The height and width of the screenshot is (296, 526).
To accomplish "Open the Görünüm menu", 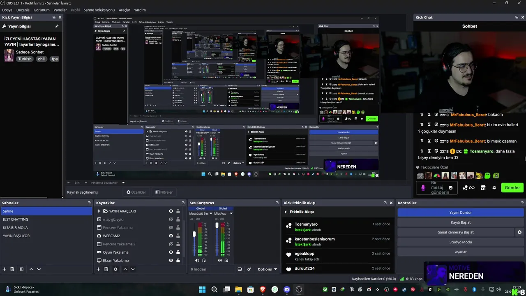I will pos(42,10).
